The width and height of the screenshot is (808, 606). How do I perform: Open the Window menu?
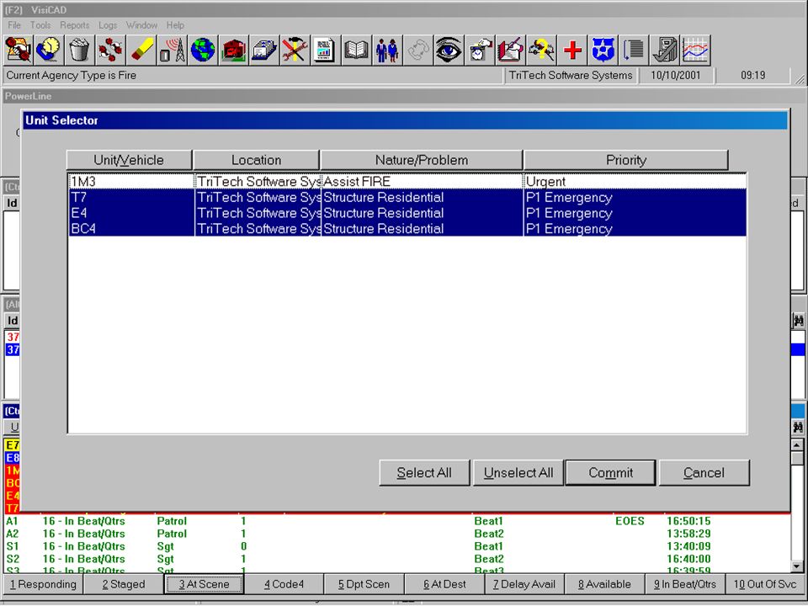click(141, 25)
